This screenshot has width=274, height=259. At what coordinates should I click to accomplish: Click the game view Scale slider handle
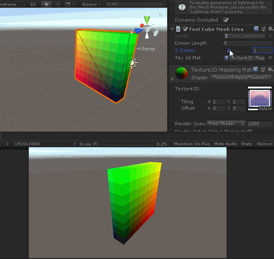pos(95,144)
